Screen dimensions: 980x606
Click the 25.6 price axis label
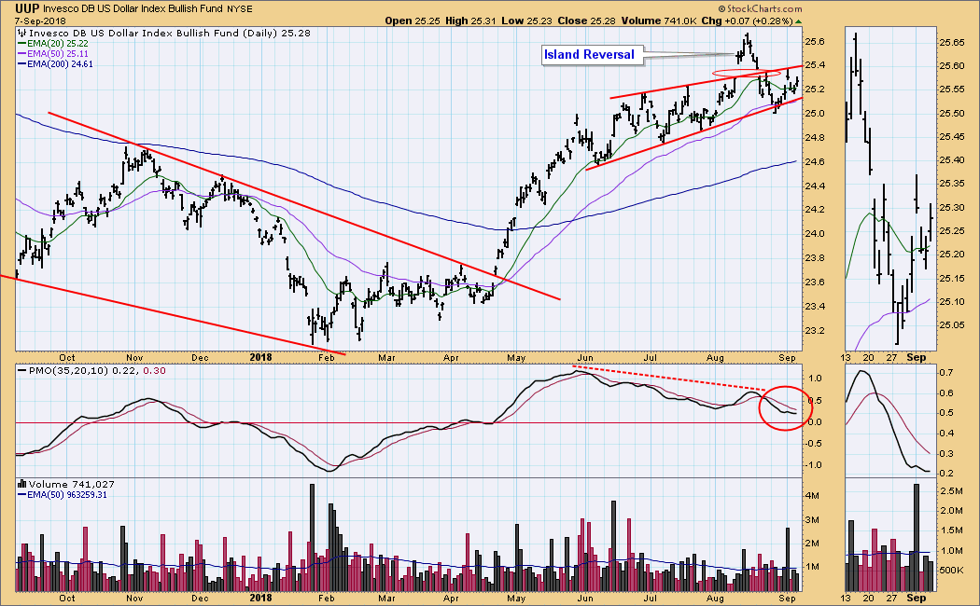(815, 42)
